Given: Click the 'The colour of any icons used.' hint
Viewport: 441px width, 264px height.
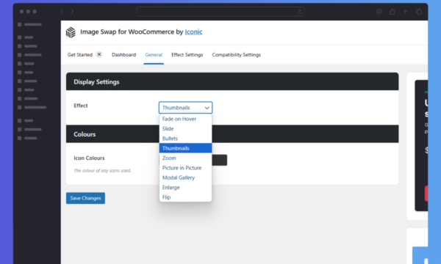Looking at the screenshot, I should pyautogui.click(x=102, y=171).
